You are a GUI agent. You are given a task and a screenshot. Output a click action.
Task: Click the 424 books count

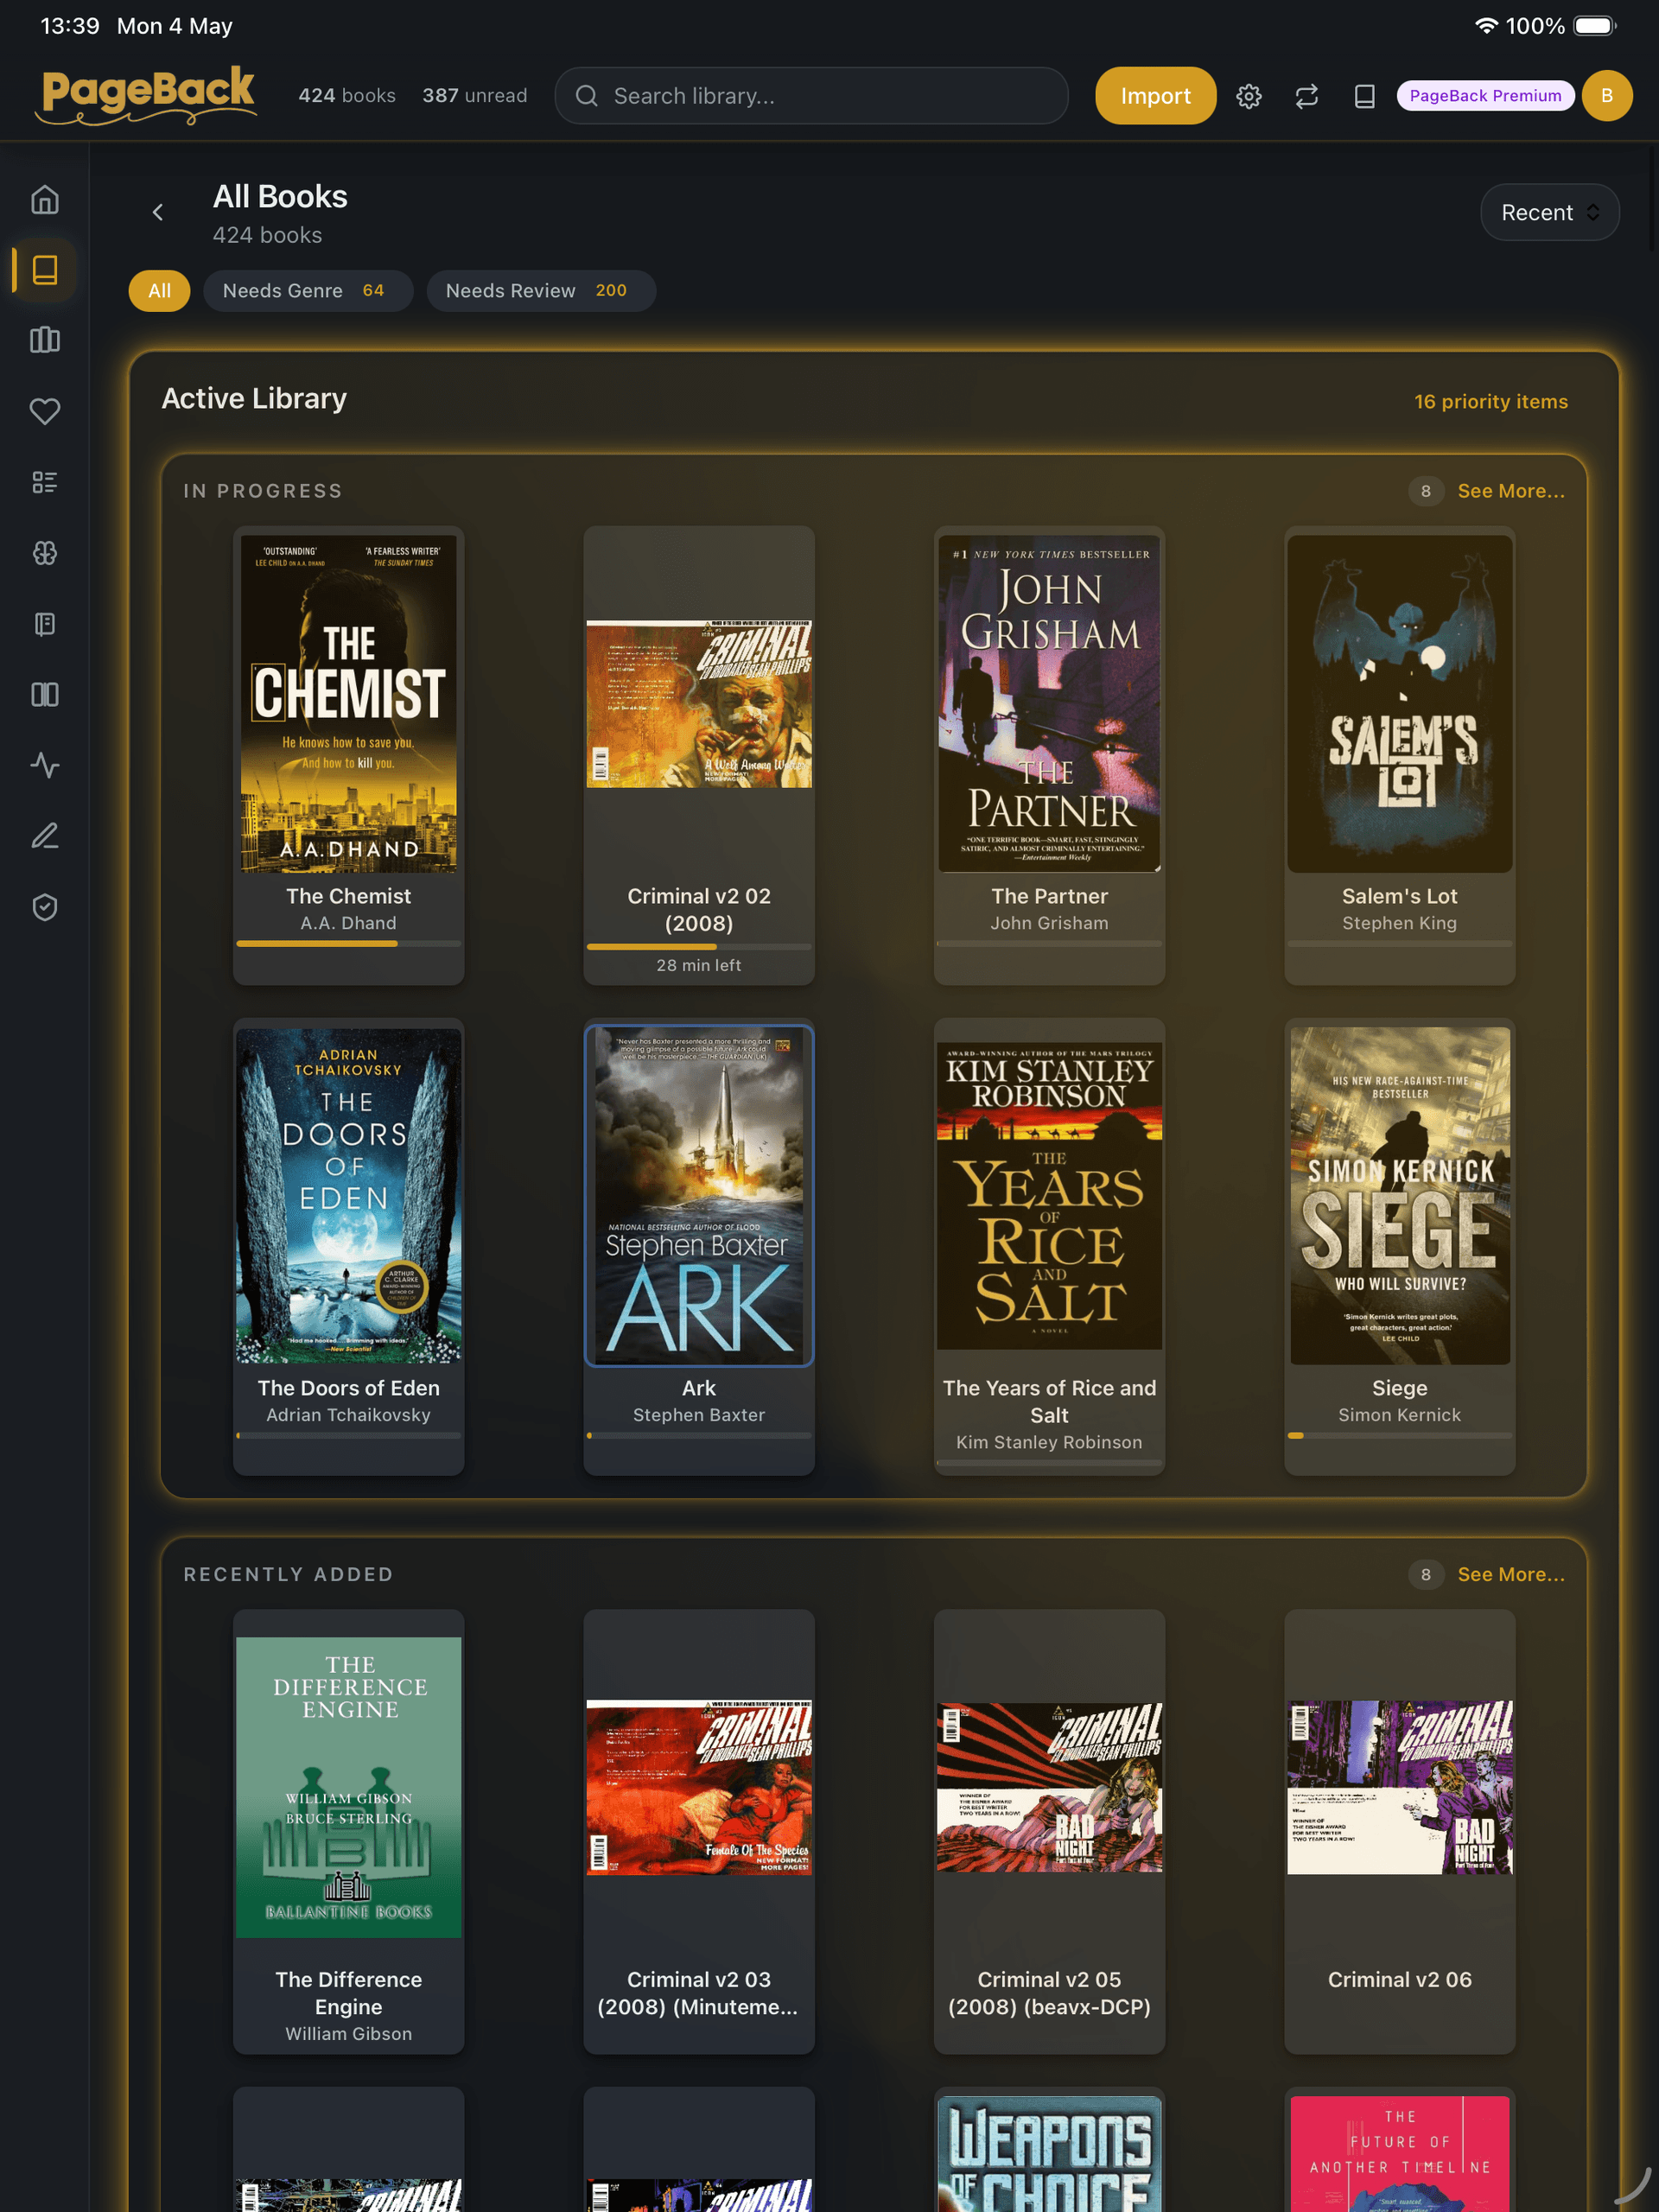coord(346,96)
